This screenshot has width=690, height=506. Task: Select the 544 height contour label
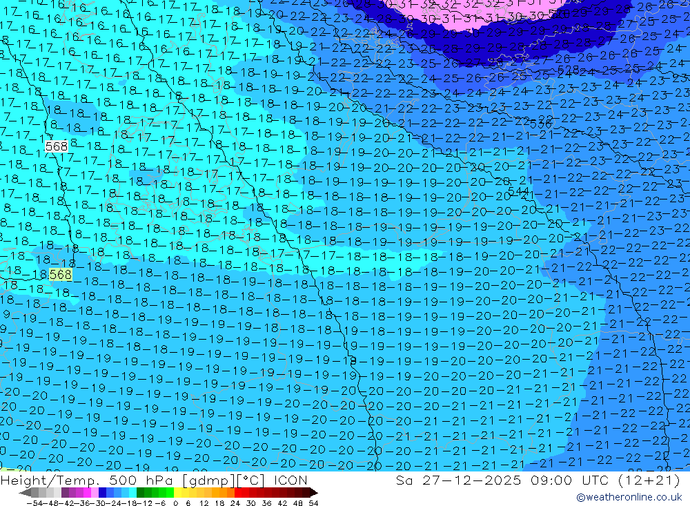click(x=518, y=191)
